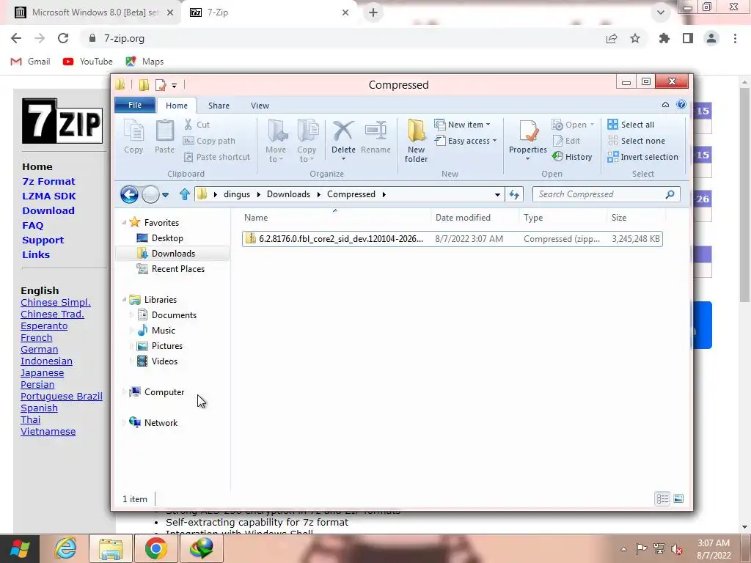The image size is (751, 563).
Task: Click the Delete X icon
Action: (x=343, y=140)
